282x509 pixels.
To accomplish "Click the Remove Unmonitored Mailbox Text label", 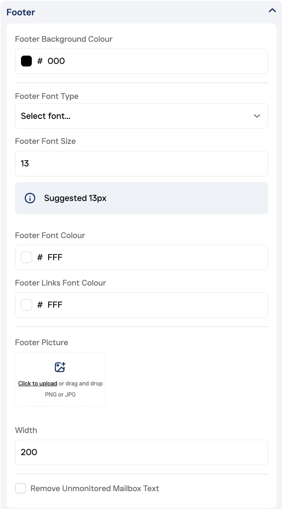I will coord(95,488).
